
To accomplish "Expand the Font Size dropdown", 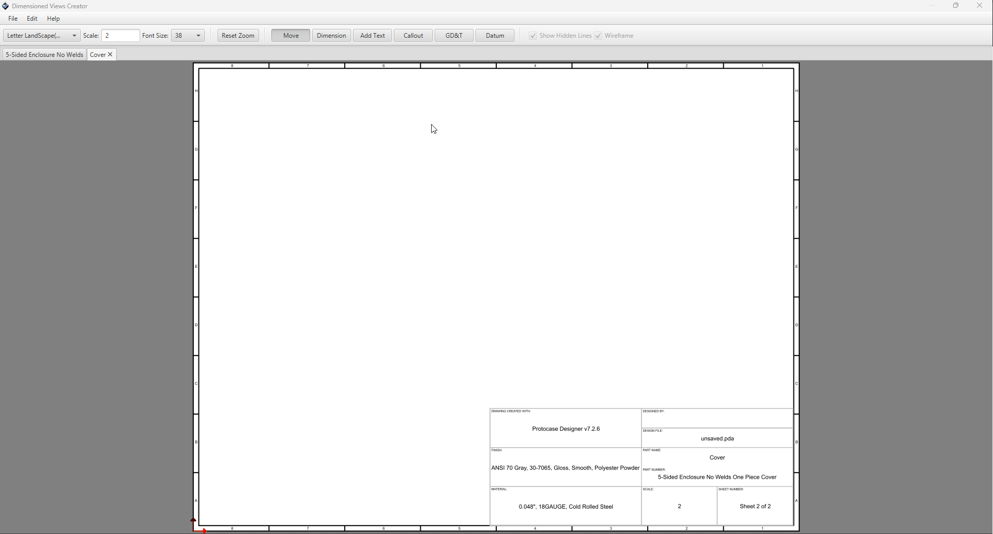I will [198, 36].
